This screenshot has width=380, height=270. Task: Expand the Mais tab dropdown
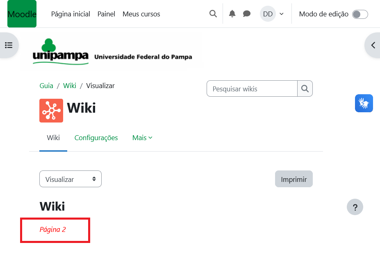[142, 138]
